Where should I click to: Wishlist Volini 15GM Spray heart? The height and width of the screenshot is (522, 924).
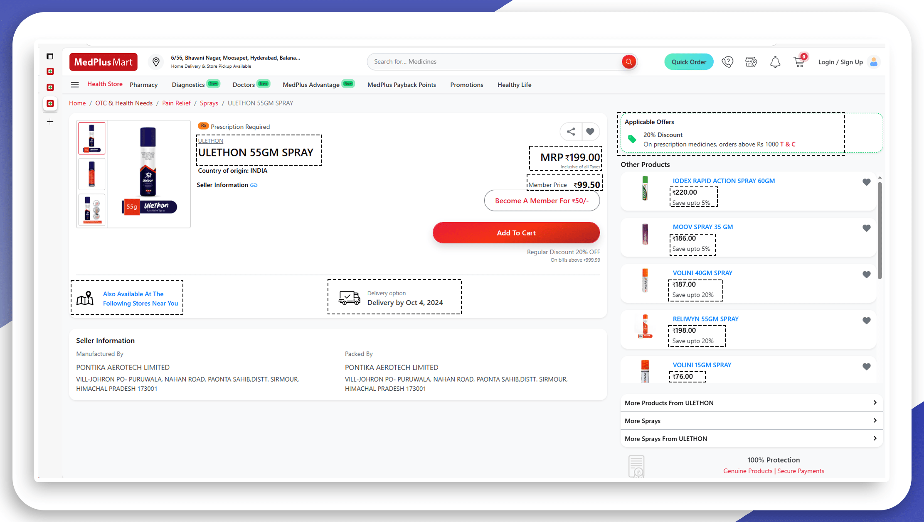867,367
